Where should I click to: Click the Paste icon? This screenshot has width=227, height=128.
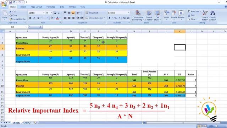(x=5, y=14)
